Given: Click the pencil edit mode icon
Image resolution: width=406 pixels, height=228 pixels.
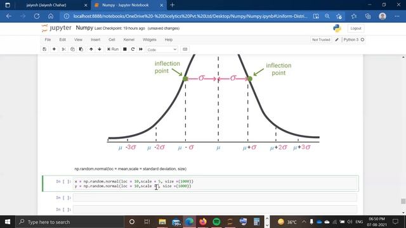Looking at the screenshot, I should coord(337,39).
